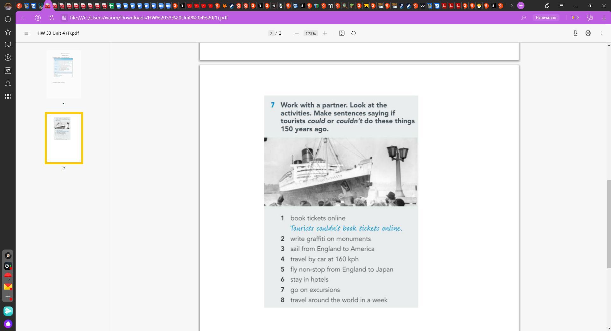Switch to the green cube tab
This screenshot has height=331, width=611.
(352, 6)
